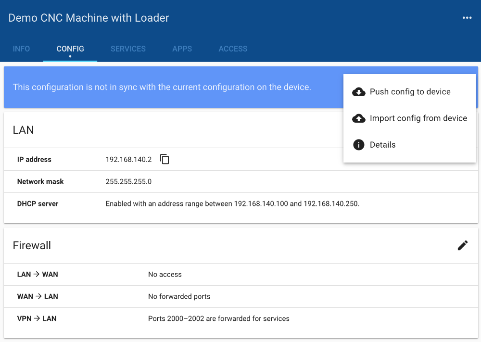This screenshot has height=342, width=481.
Task: Copy the LAN IP address with copy icon
Action: [x=165, y=159]
